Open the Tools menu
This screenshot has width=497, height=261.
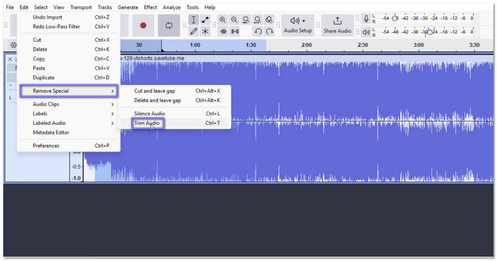[x=192, y=7]
